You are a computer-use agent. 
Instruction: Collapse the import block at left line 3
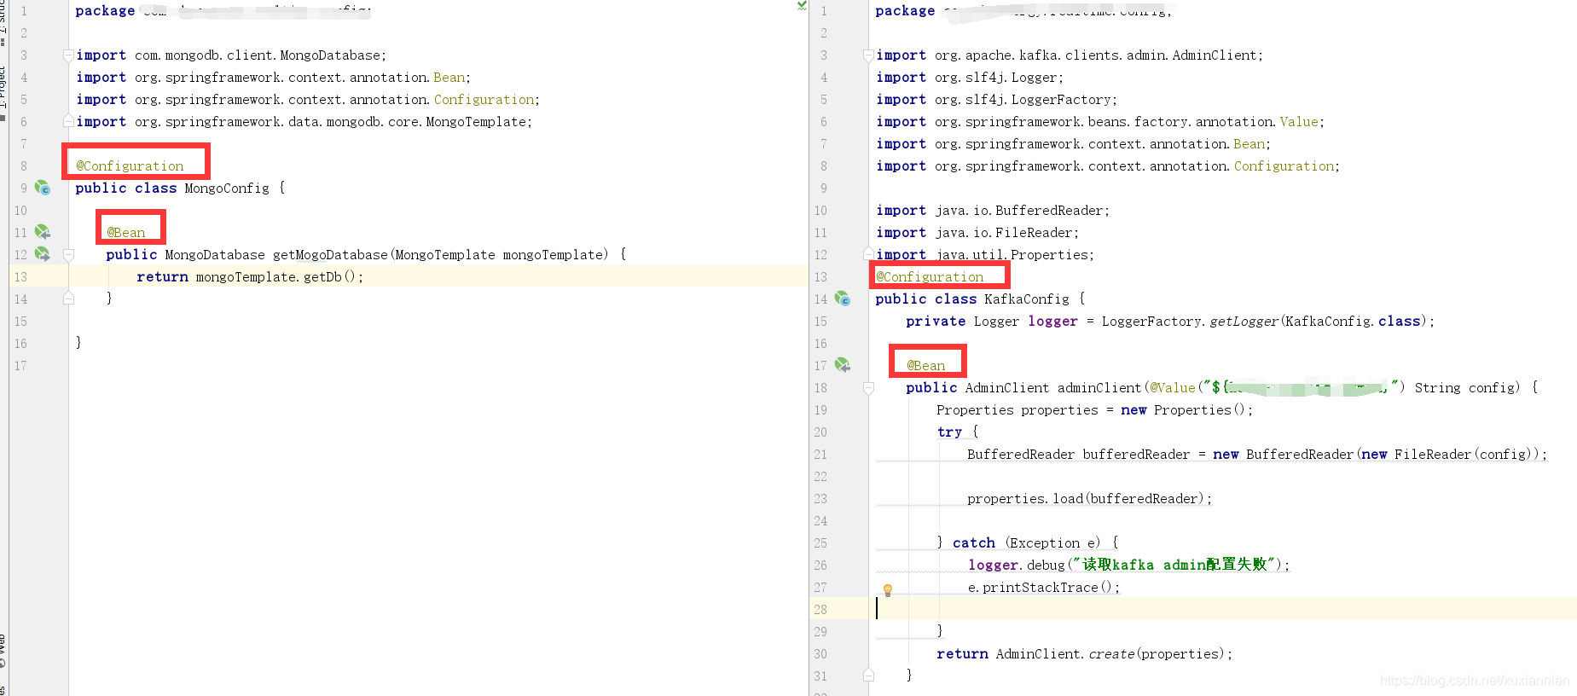tap(68, 55)
